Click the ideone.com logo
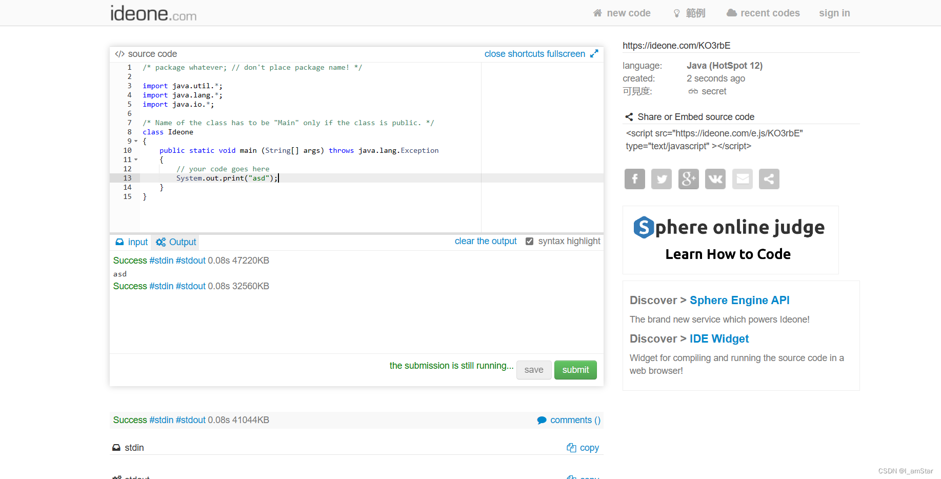The height and width of the screenshot is (479, 941). tap(153, 13)
